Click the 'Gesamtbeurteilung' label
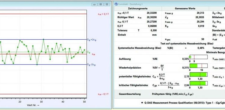The width and height of the screenshot is (225, 110). click(130, 94)
